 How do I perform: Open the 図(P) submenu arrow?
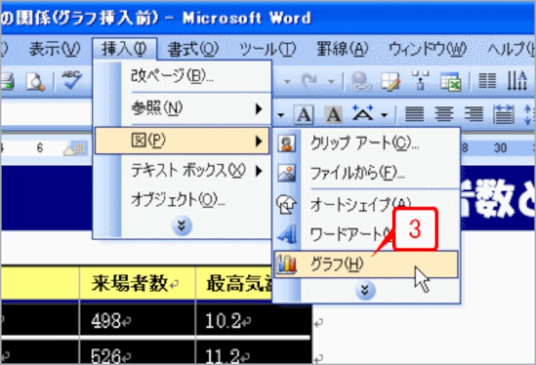pyautogui.click(x=259, y=141)
